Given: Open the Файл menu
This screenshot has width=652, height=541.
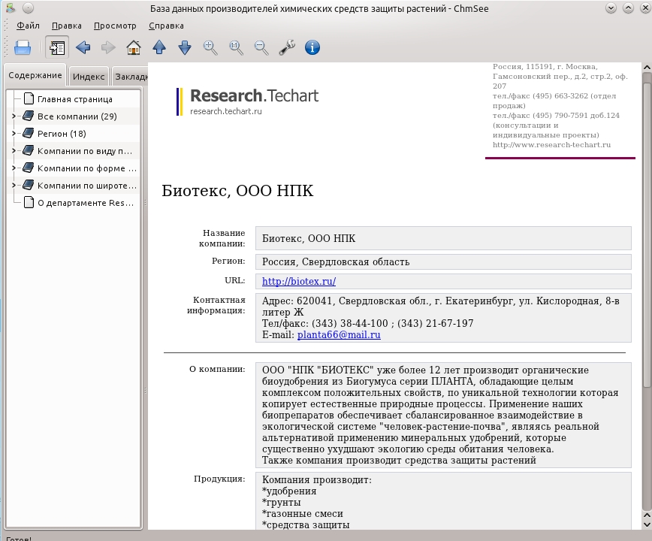Looking at the screenshot, I should point(28,26).
